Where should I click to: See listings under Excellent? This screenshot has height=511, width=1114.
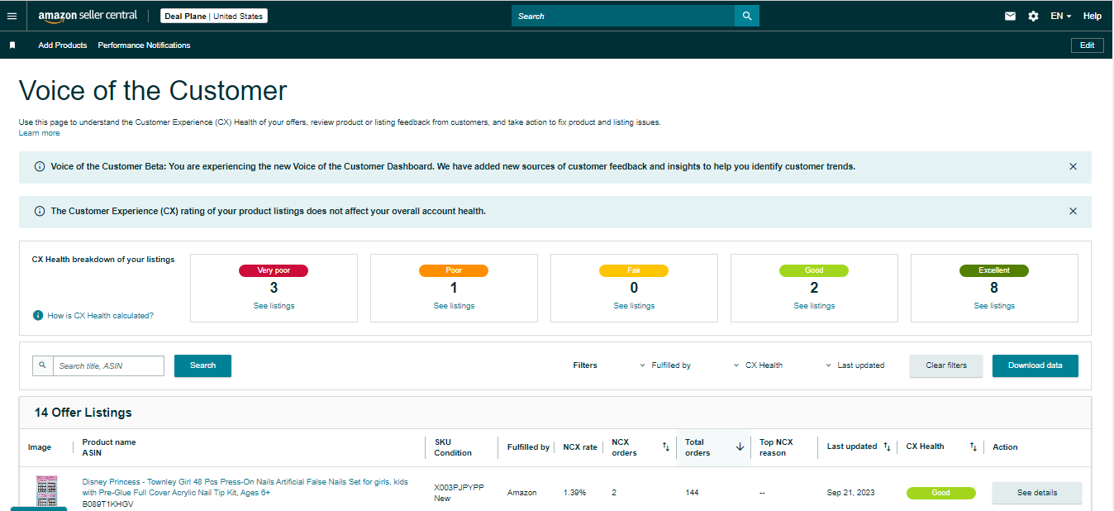click(x=994, y=306)
